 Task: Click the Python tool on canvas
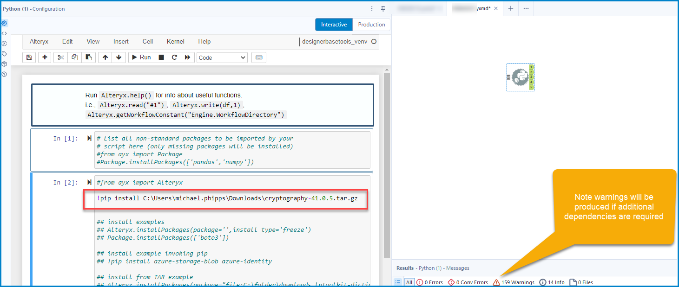pyautogui.click(x=520, y=77)
